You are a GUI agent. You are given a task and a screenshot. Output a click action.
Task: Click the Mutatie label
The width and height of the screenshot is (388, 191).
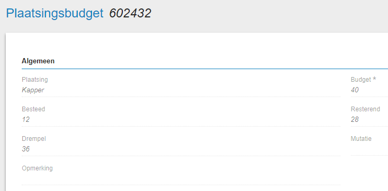pos(361,139)
